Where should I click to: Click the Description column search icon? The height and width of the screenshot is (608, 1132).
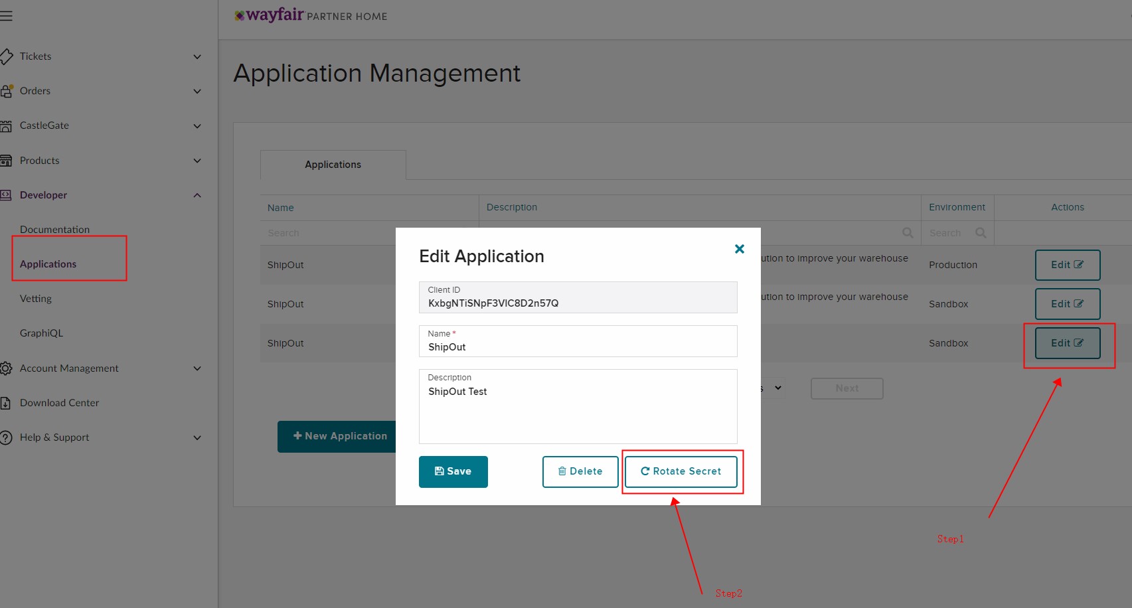click(908, 233)
